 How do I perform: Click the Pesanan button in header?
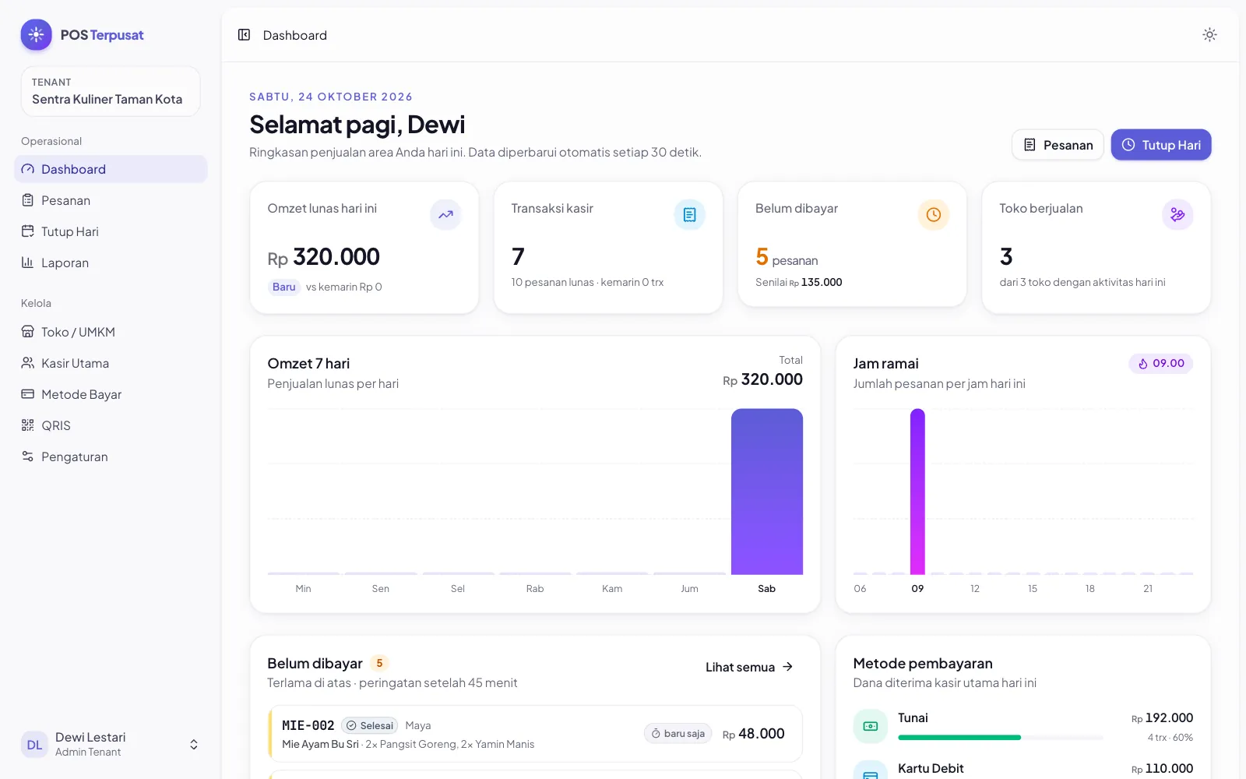click(1058, 145)
